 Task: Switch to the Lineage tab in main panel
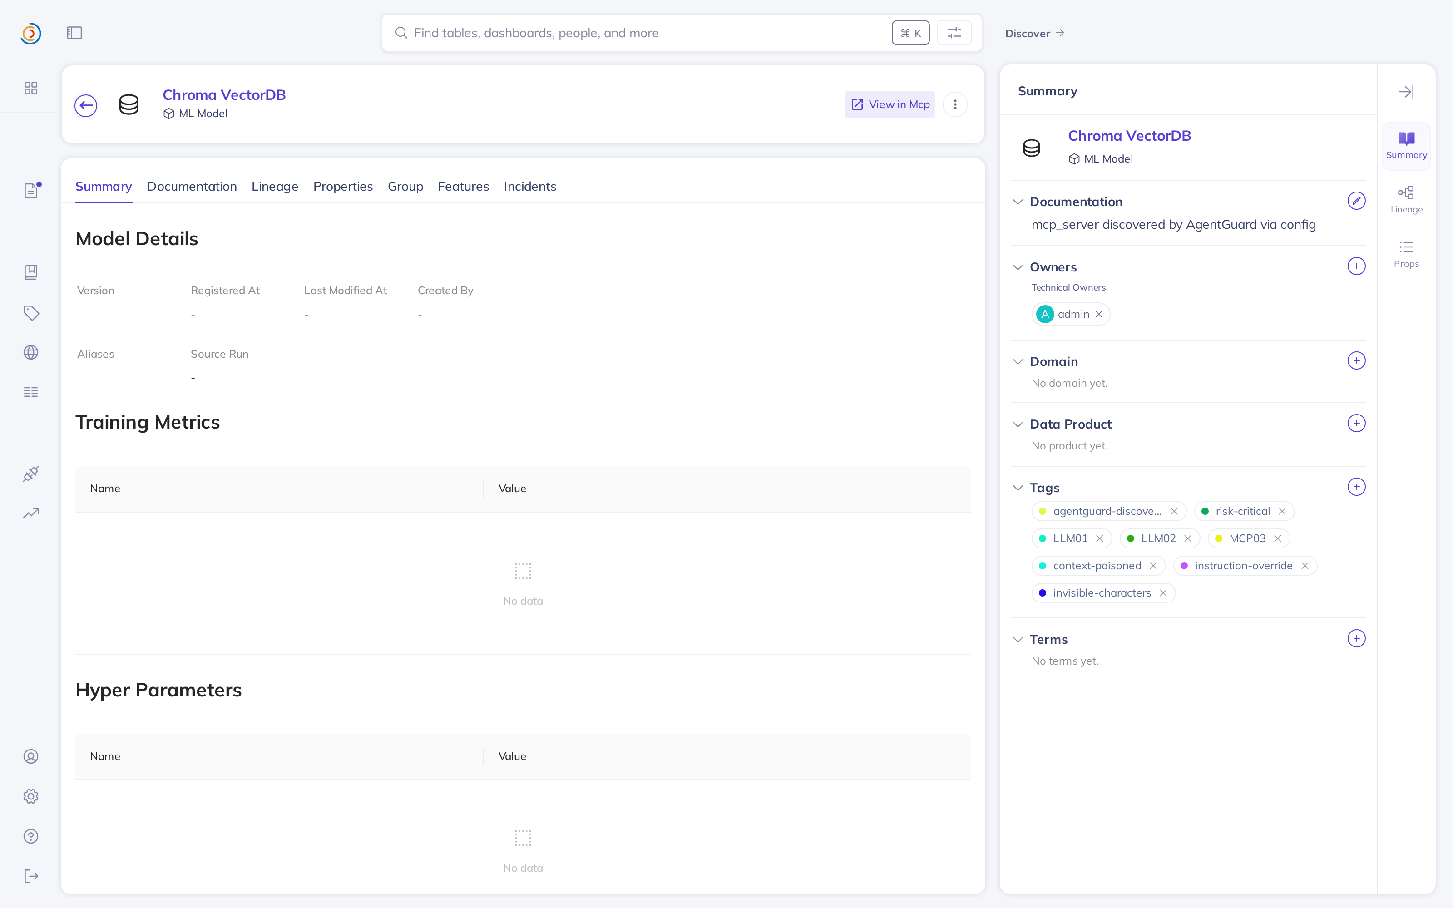coord(275,186)
